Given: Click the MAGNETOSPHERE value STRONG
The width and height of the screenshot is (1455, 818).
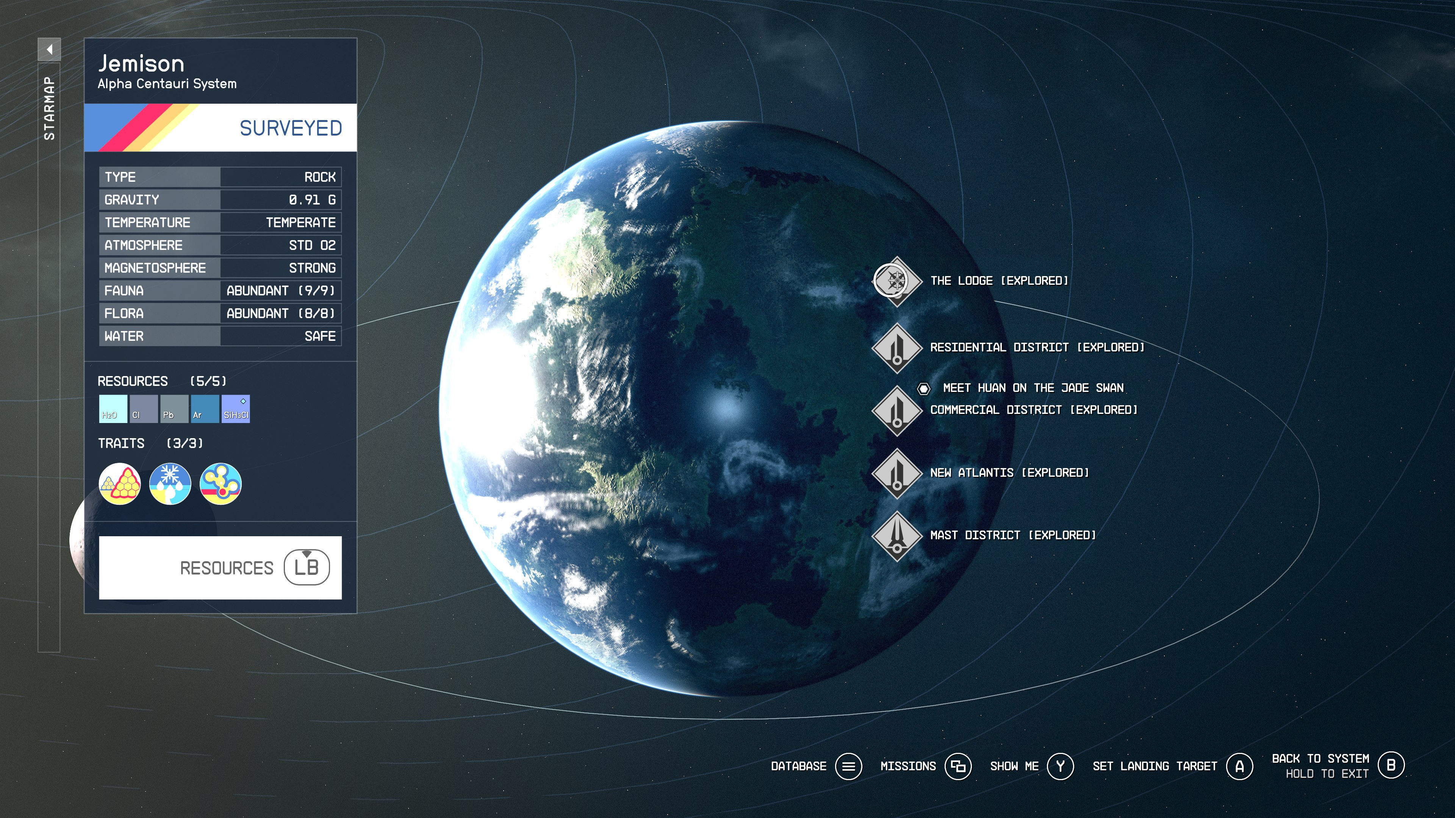Looking at the screenshot, I should [x=312, y=268].
